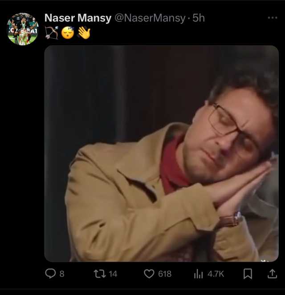Select the 4.7K view count
The height and width of the screenshot is (295, 285).
[216, 274]
